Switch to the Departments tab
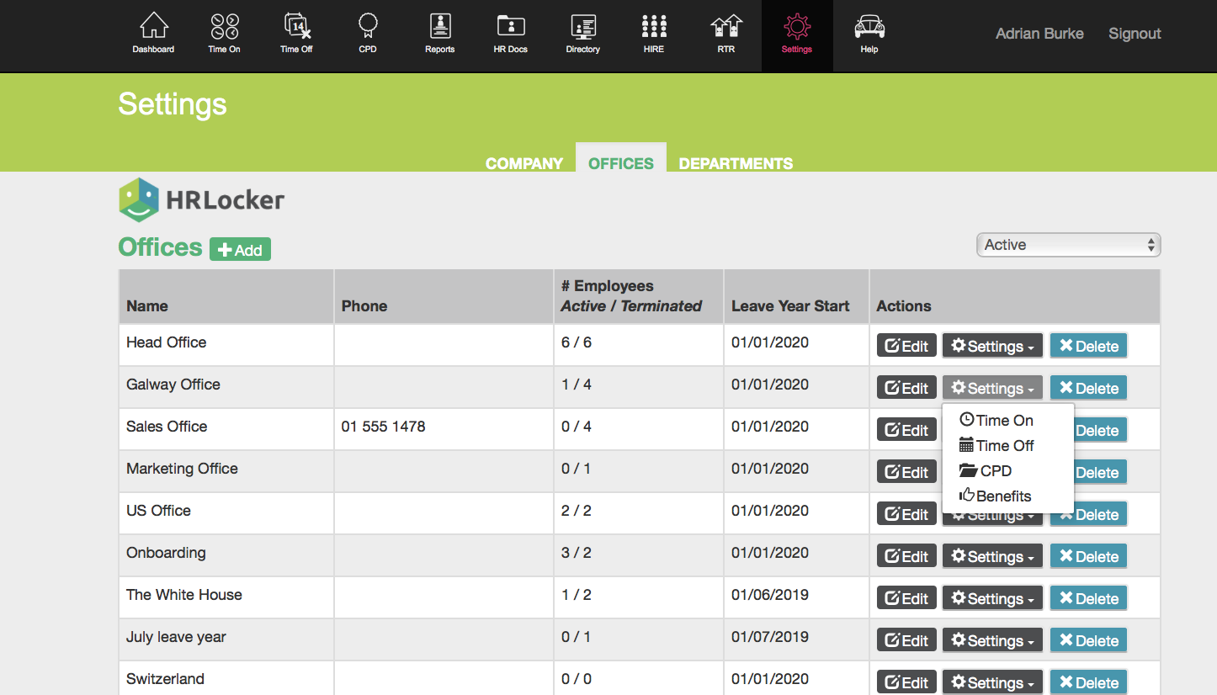This screenshot has width=1217, height=695. click(x=736, y=163)
